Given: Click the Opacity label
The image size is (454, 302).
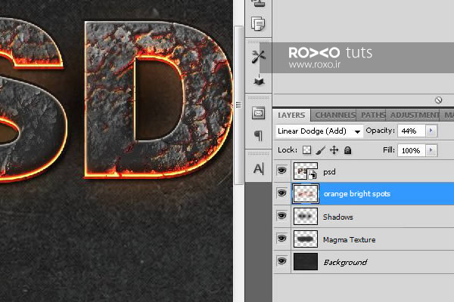Looking at the screenshot, I should click(380, 131).
